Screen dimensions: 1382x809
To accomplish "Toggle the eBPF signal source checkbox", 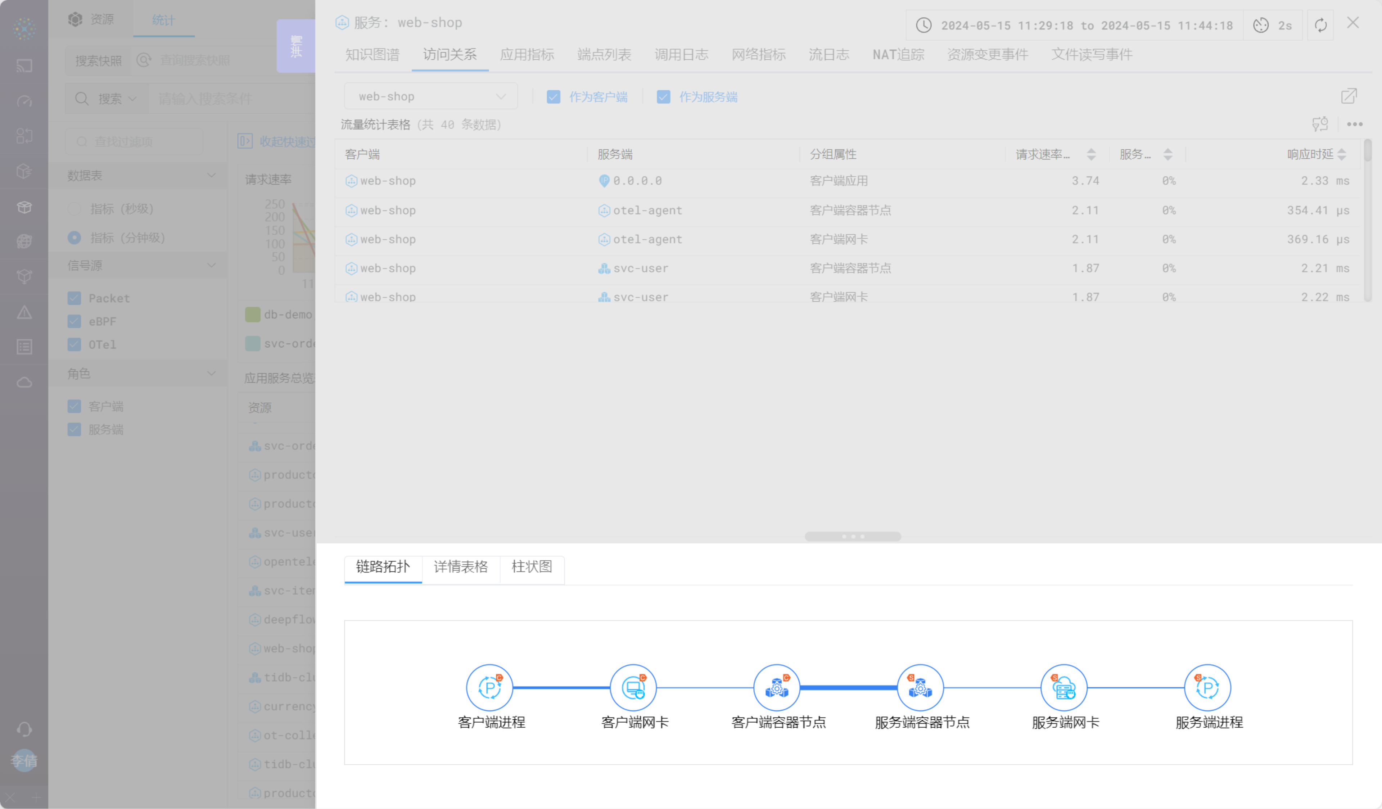I will [74, 321].
